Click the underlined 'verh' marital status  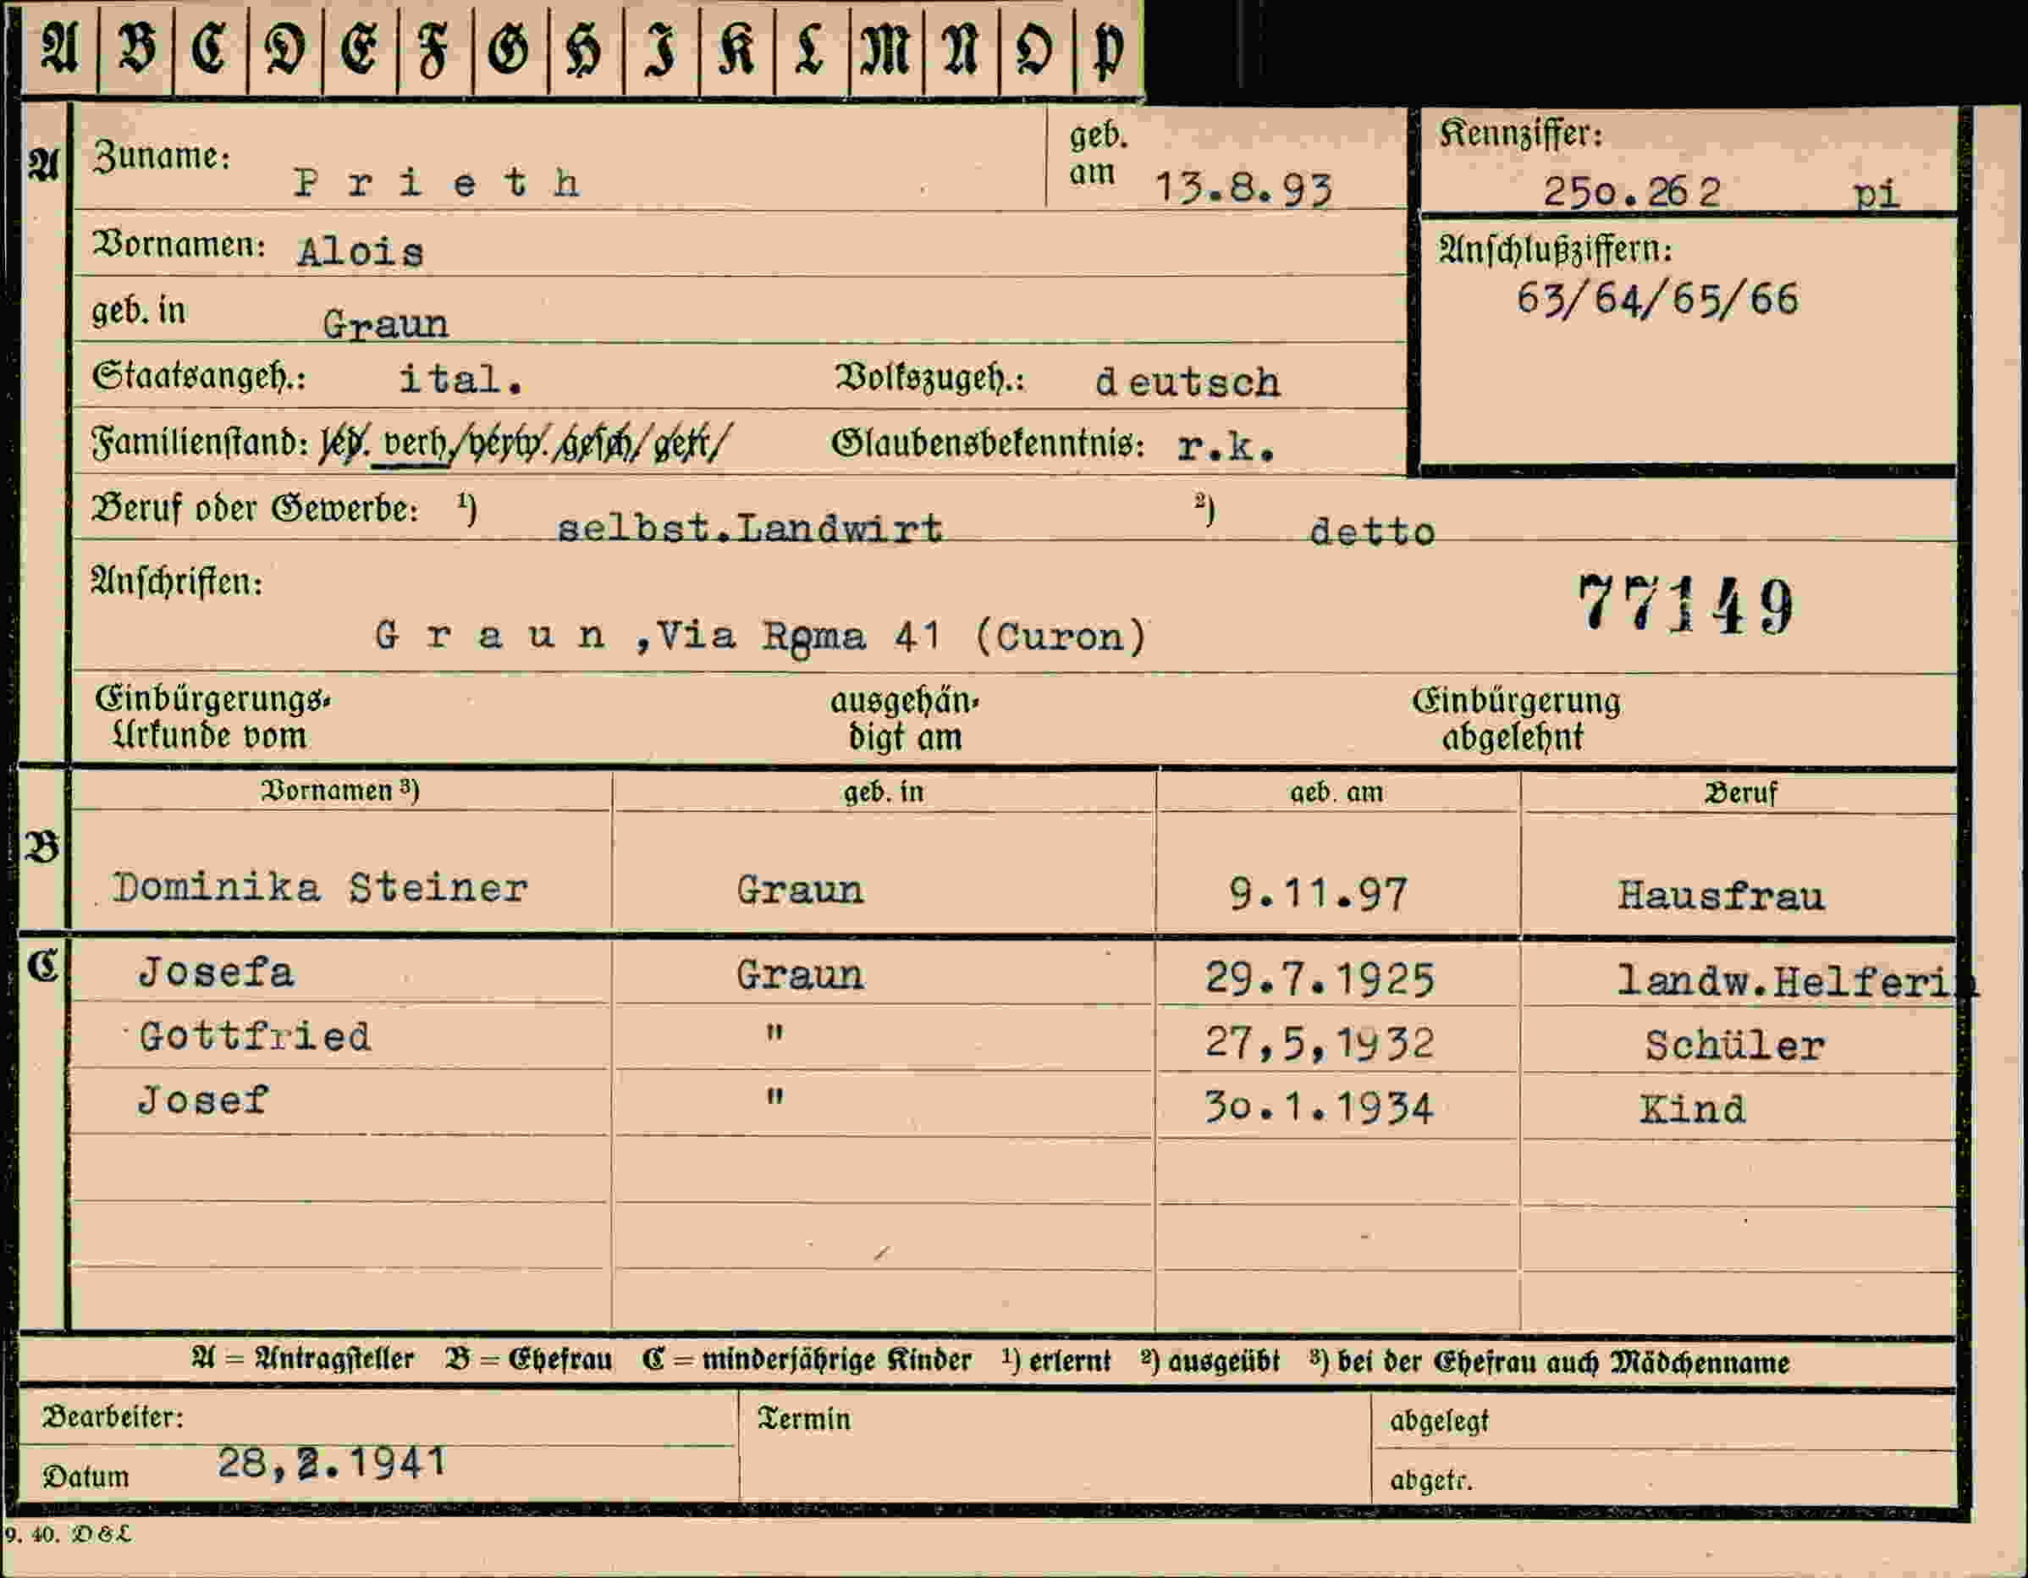(412, 444)
